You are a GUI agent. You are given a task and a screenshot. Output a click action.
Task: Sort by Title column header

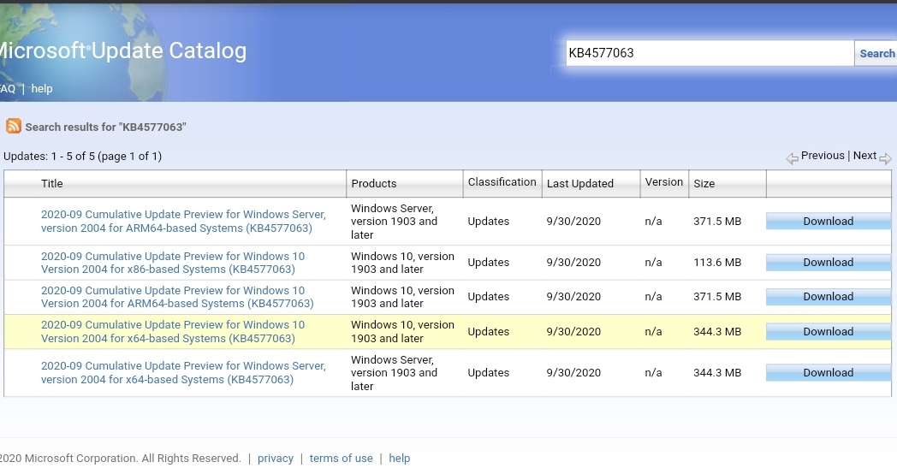[51, 184]
